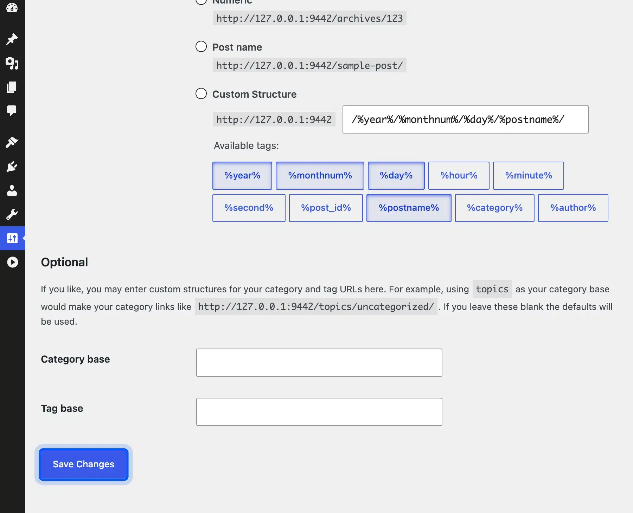Viewport: 633px width, 513px height.
Task: Click the topics/uncategorized example URL
Action: 316,307
